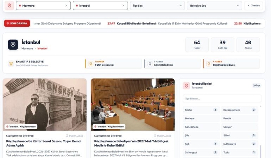Clear the İstanbul city filter
Screen dimensions: 271x158
pos(124,6)
